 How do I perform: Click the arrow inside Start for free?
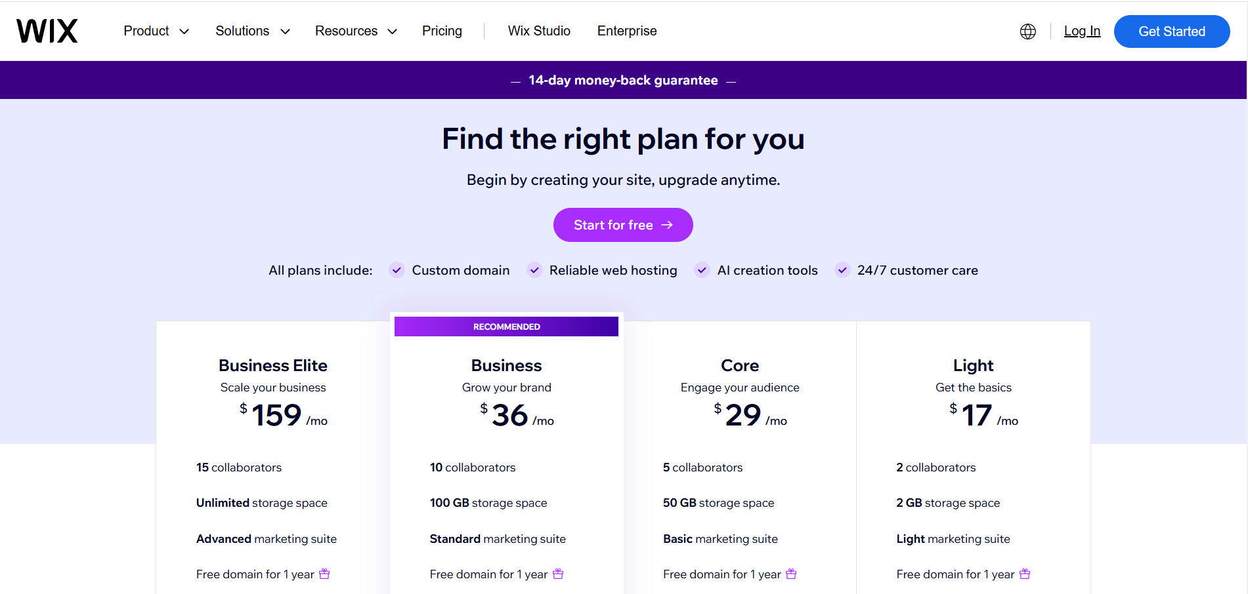click(668, 225)
